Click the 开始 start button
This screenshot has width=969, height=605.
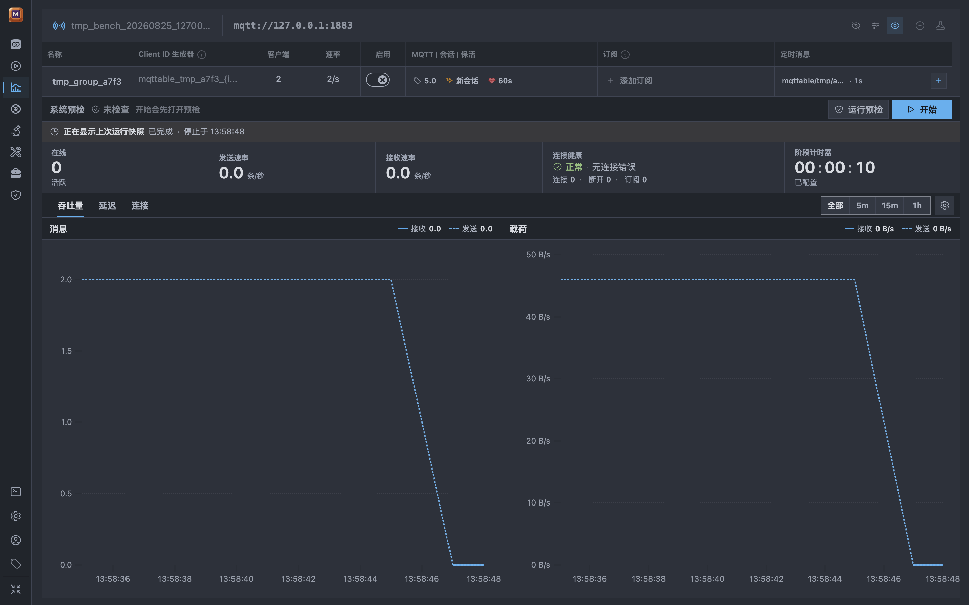pyautogui.click(x=922, y=109)
